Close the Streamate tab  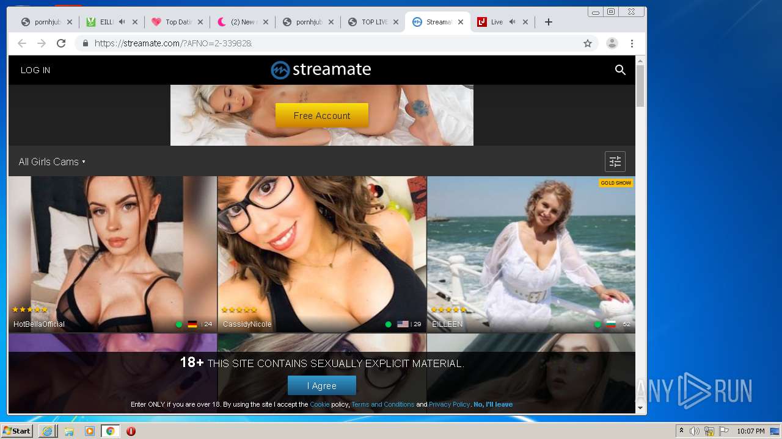coord(461,22)
